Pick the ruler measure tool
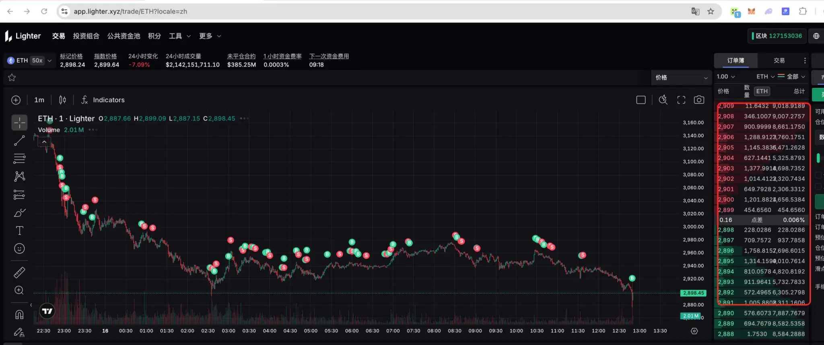Viewport: 824px width, 345px height. 19,273
